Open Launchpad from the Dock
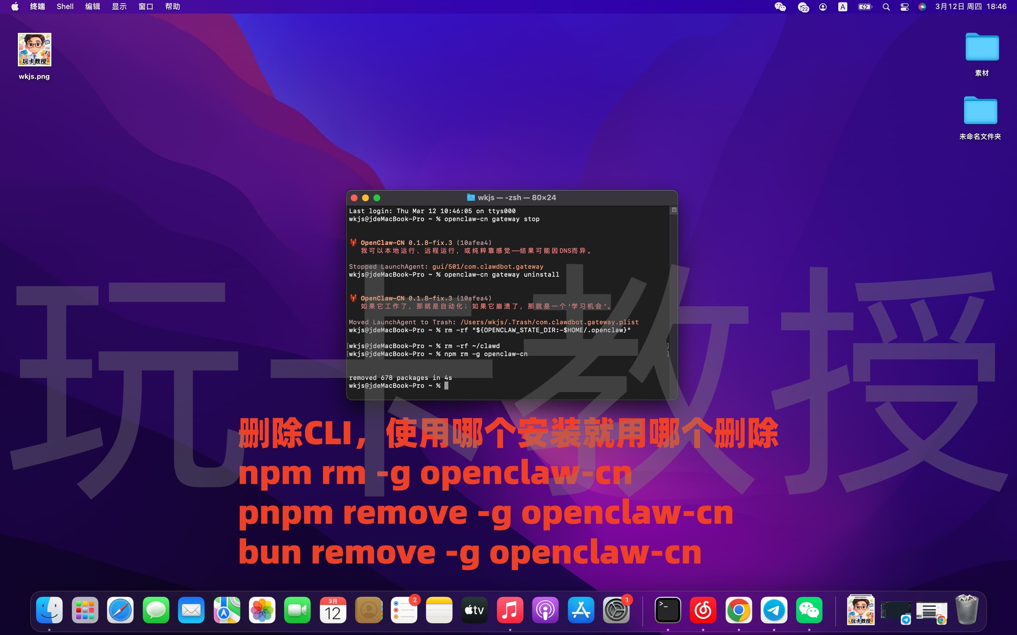This screenshot has width=1017, height=635. point(85,610)
